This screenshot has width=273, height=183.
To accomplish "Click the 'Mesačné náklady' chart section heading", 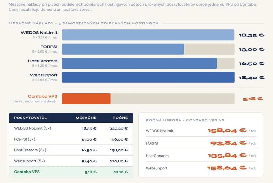I will (83, 23).
